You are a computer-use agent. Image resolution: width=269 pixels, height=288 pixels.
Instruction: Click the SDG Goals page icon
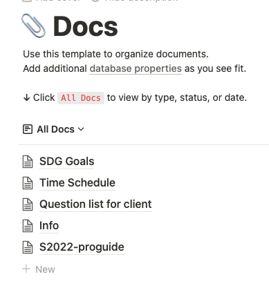28,162
